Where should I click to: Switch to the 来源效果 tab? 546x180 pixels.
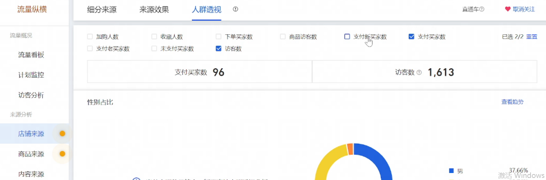[x=154, y=10]
